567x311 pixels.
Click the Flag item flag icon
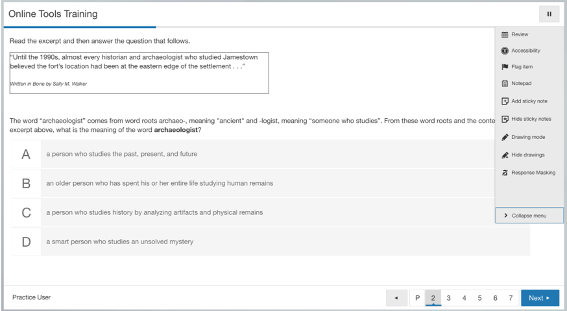[505, 67]
